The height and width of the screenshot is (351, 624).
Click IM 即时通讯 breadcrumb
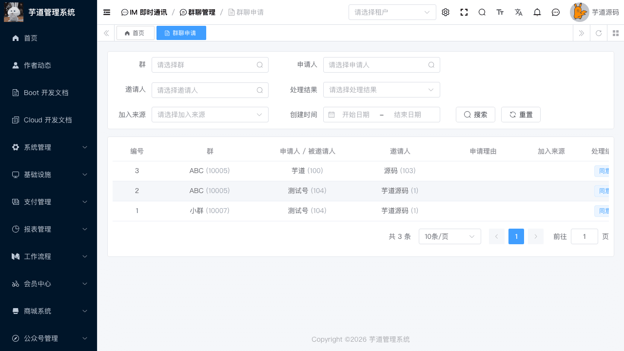(x=144, y=12)
